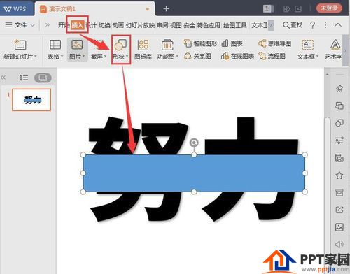This screenshot has height=274, width=350.
Task: Click the 图片 picture icon
Action: (77, 45)
